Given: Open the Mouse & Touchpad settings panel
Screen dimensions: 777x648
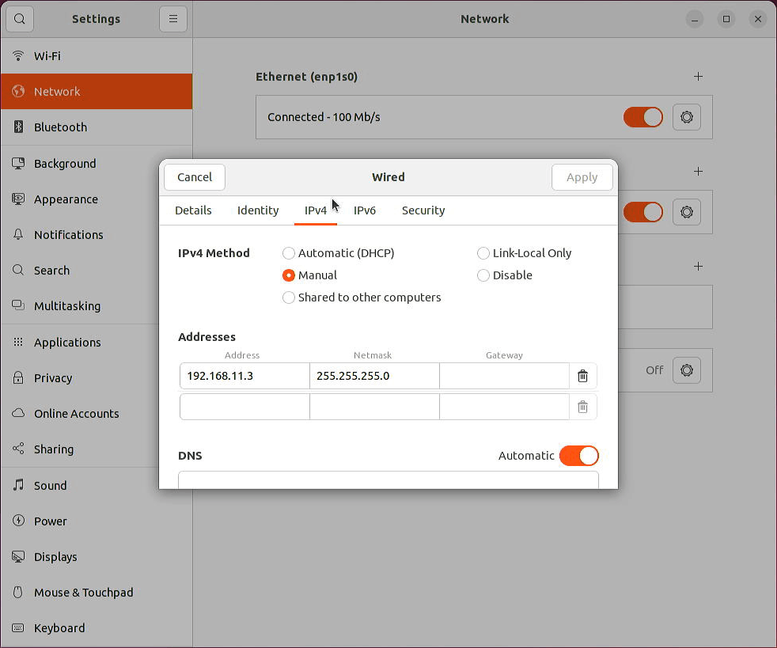Looking at the screenshot, I should tap(97, 592).
